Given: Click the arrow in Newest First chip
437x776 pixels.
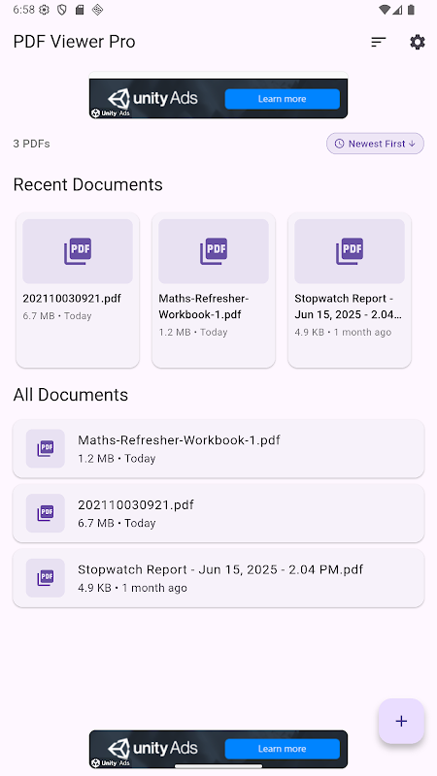Looking at the screenshot, I should (x=412, y=144).
